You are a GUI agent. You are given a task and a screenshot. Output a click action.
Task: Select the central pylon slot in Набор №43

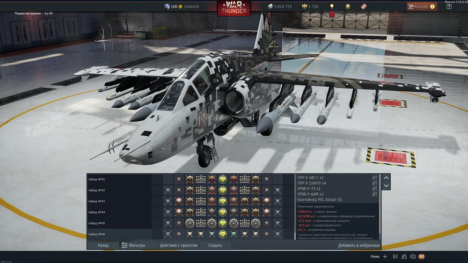pos(222,202)
